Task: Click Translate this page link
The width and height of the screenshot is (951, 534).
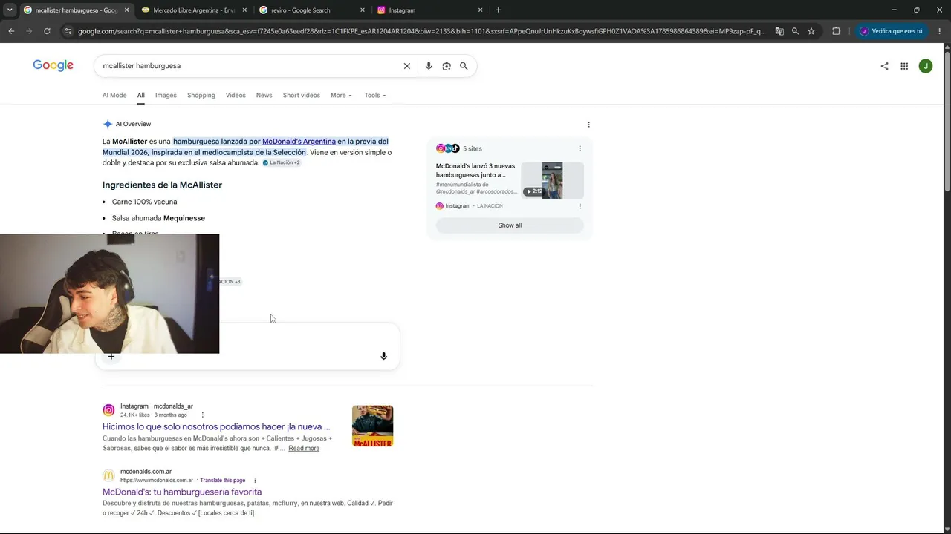Action: (223, 481)
